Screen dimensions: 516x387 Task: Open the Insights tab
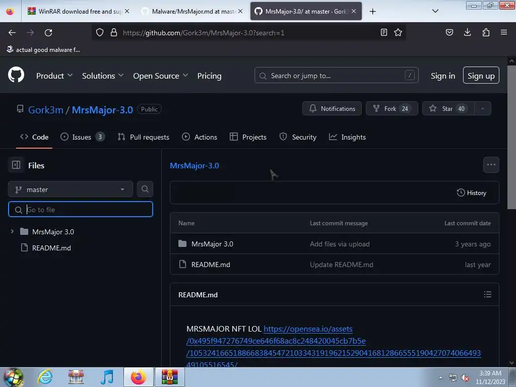pos(347,137)
